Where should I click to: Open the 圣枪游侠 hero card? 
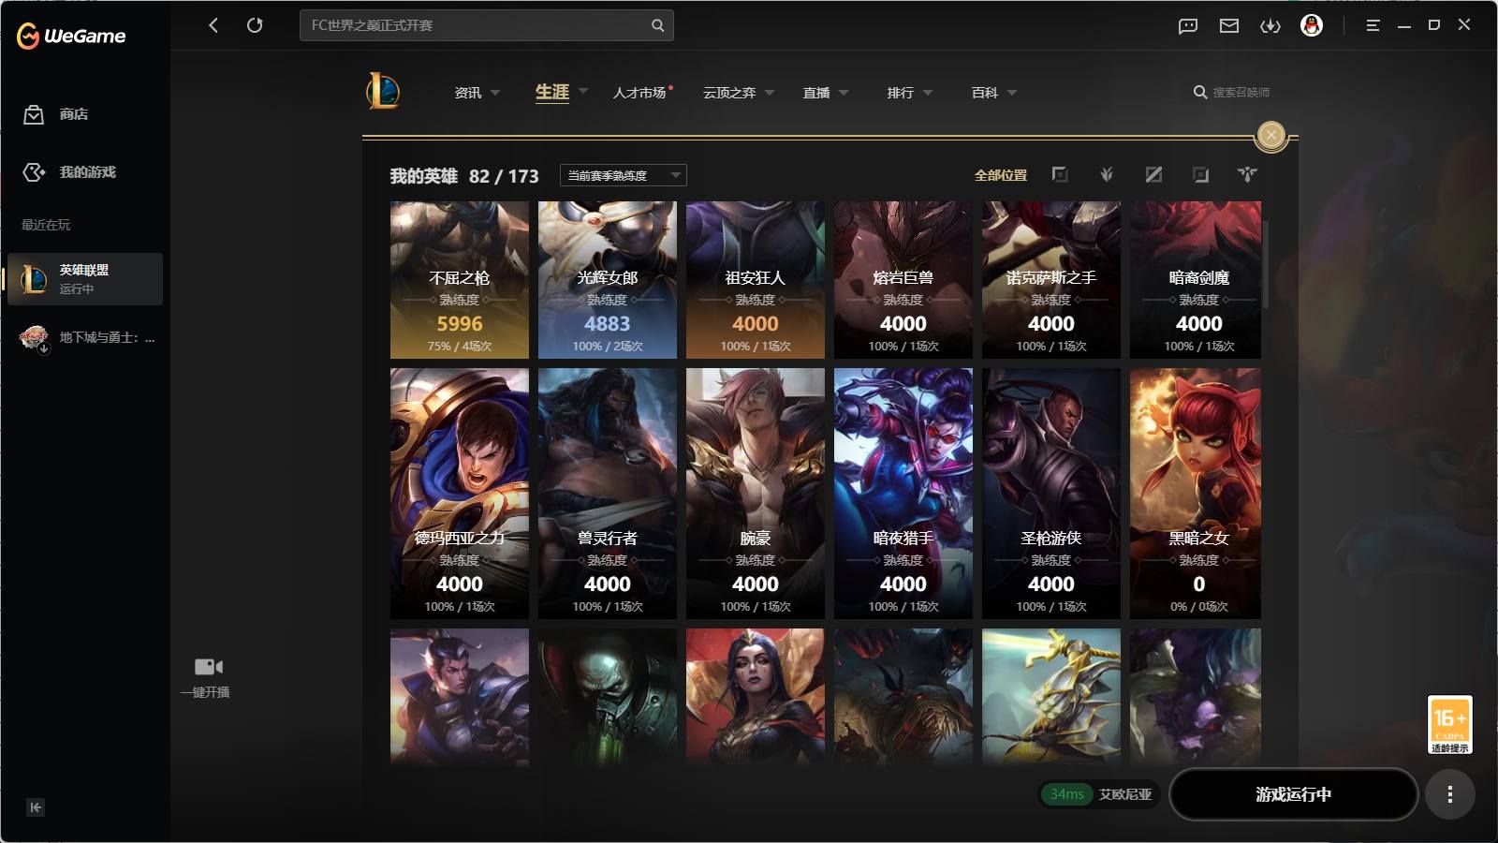click(x=1051, y=494)
